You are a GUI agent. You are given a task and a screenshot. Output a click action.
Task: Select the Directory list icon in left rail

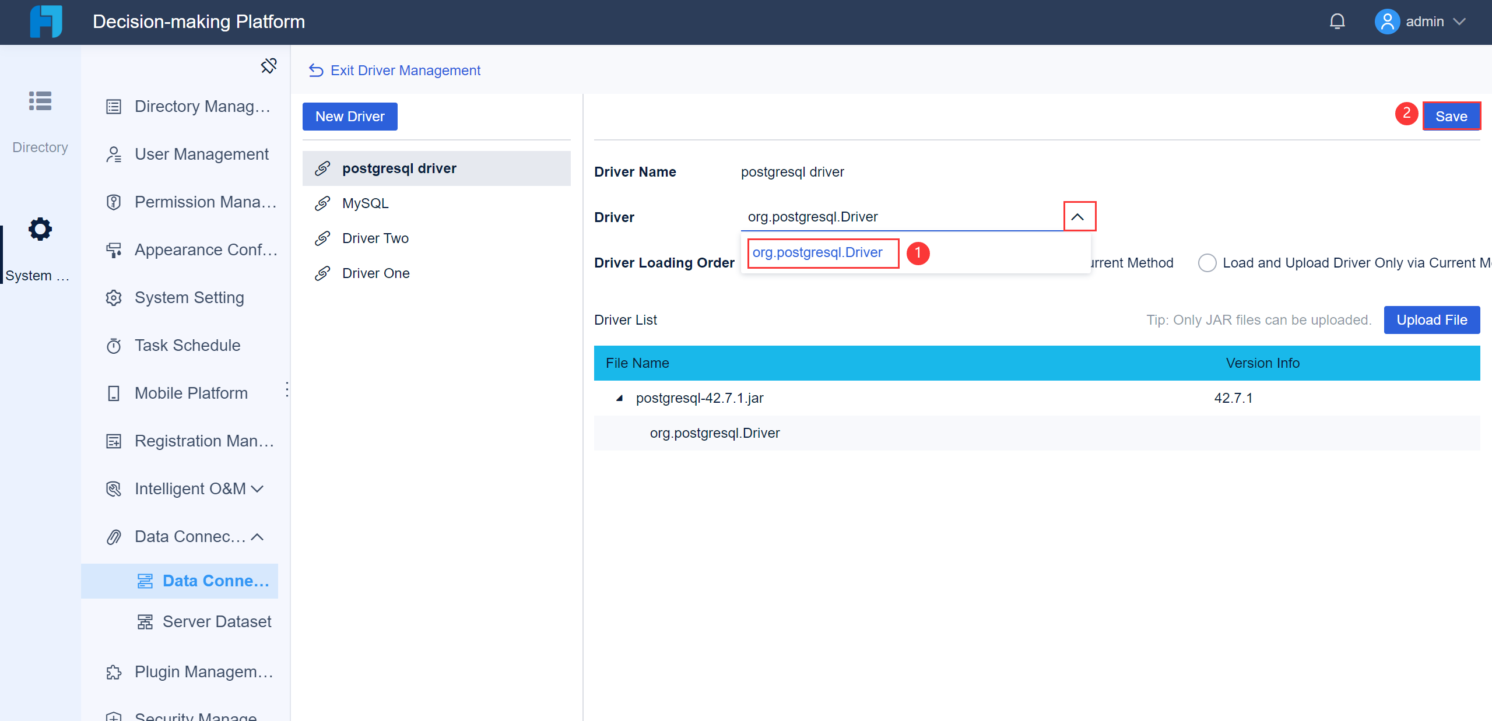tap(40, 101)
